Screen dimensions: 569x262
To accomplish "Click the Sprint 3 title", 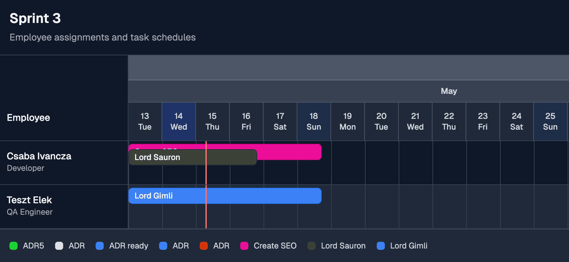I will (35, 18).
